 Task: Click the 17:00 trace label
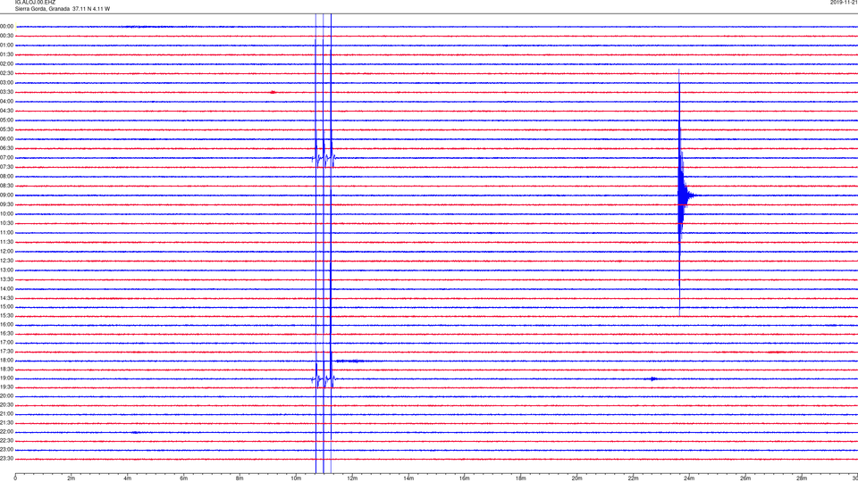pos(7,343)
